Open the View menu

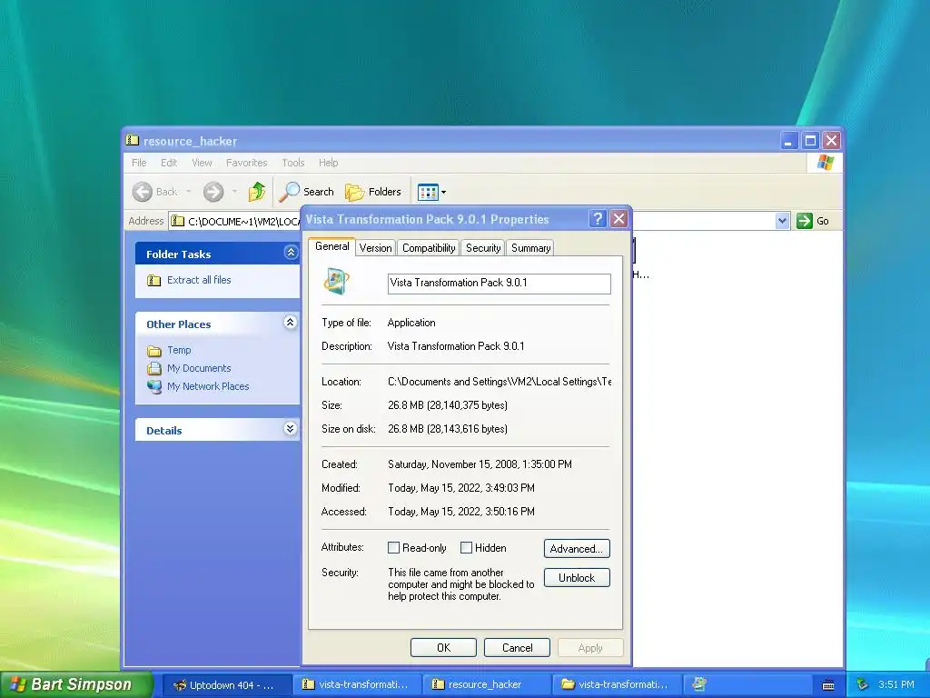(x=202, y=163)
